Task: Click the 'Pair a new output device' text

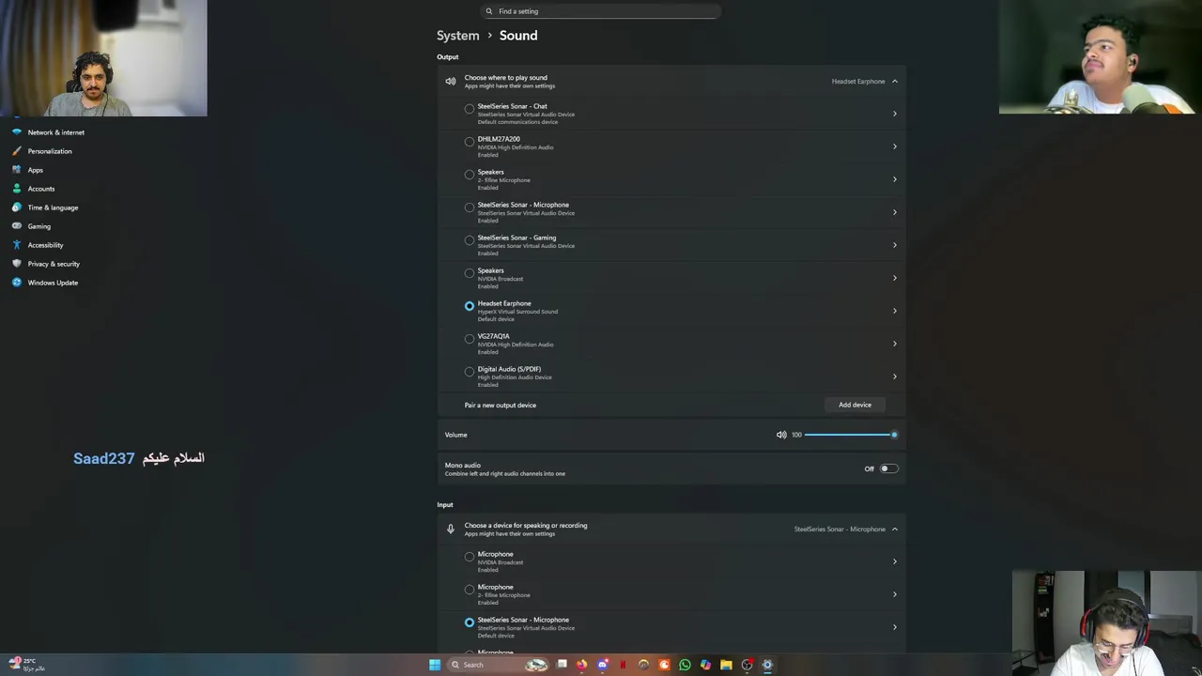Action: coord(501,405)
